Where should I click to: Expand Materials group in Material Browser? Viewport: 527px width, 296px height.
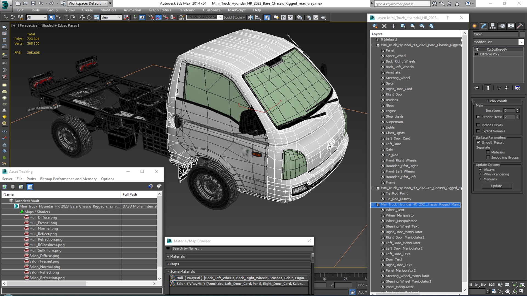click(168, 257)
